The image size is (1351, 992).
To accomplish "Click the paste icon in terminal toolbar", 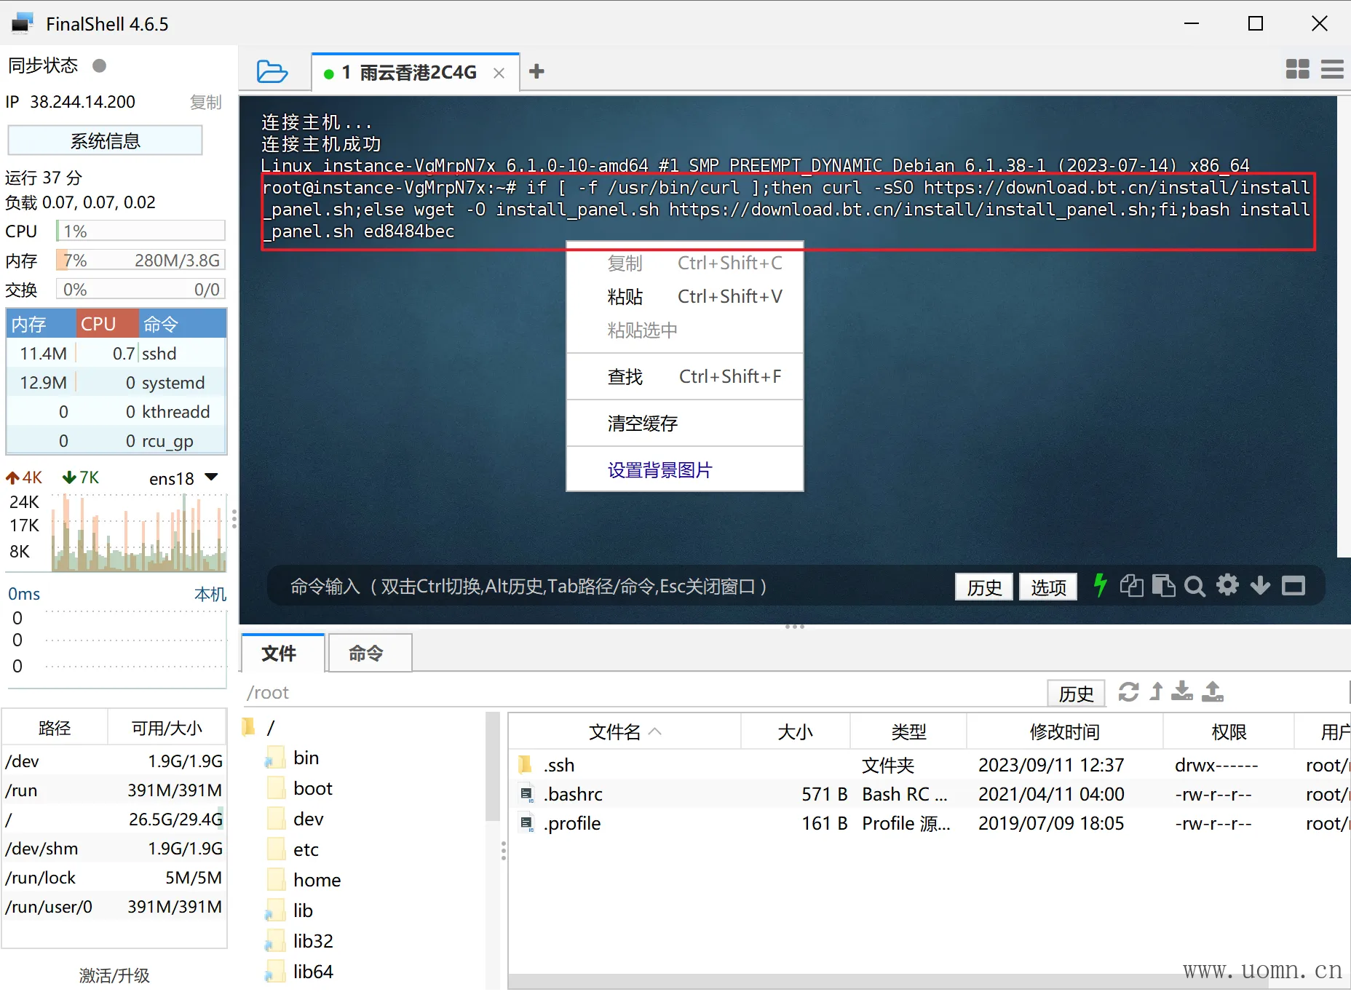I will pos(1163,586).
